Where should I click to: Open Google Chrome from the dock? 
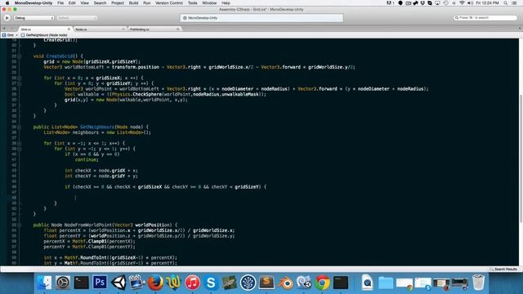(x=322, y=283)
